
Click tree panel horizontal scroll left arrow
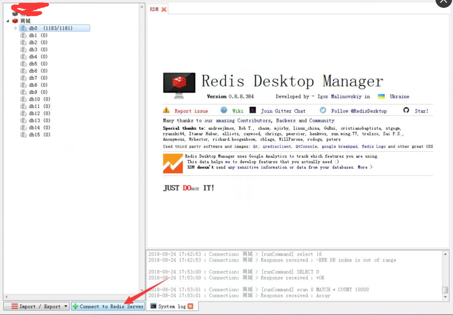(x=6, y=297)
